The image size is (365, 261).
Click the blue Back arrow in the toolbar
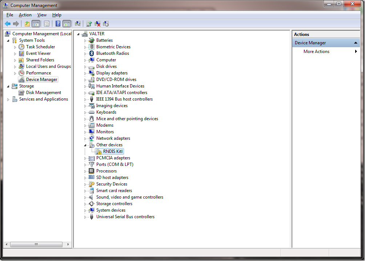[8, 24]
